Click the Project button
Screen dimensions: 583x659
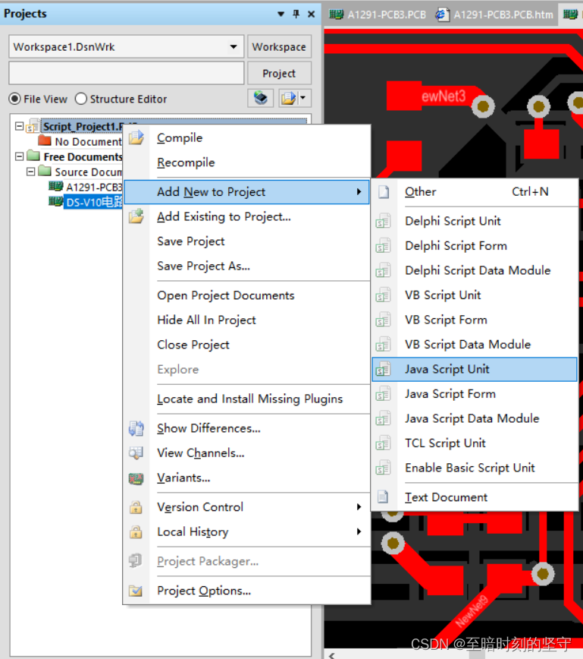[279, 73]
